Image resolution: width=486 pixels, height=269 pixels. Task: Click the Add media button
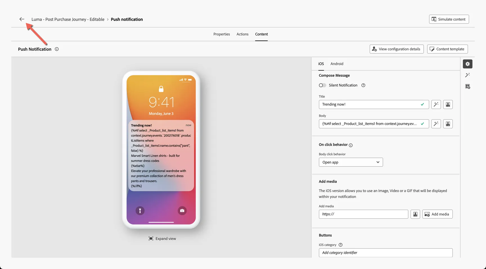click(x=437, y=214)
